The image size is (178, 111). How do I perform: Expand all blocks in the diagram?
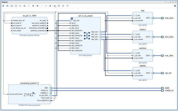click(33, 6)
